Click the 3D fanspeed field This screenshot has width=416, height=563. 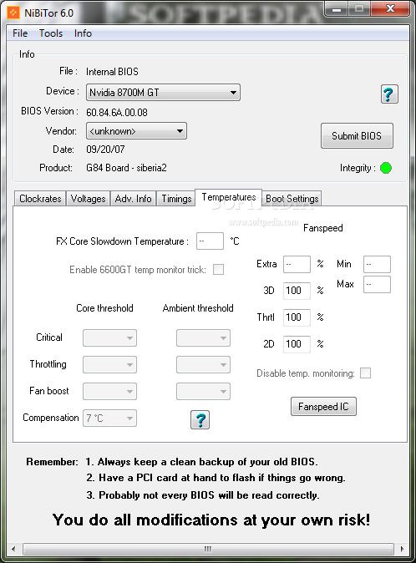click(x=297, y=291)
